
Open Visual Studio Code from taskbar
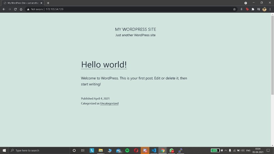[x=154, y=151]
